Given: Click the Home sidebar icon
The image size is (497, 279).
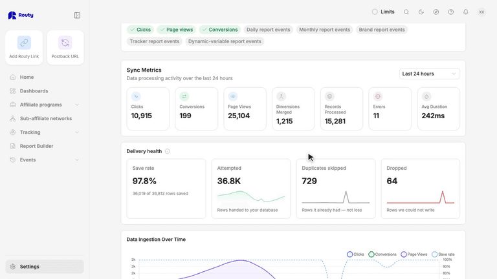Looking at the screenshot, I should click(x=13, y=77).
